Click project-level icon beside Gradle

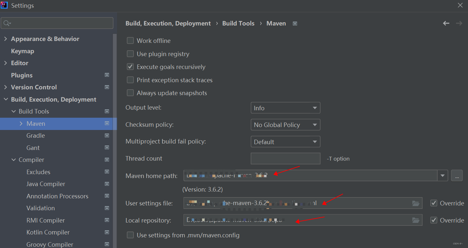coord(107,135)
